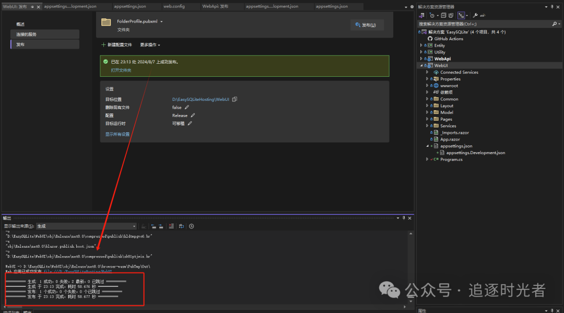
Task: Edit the Release configuration pencil icon
Action: click(x=193, y=115)
